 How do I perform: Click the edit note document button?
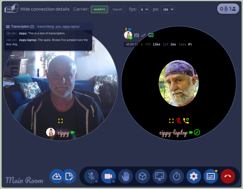point(69,176)
